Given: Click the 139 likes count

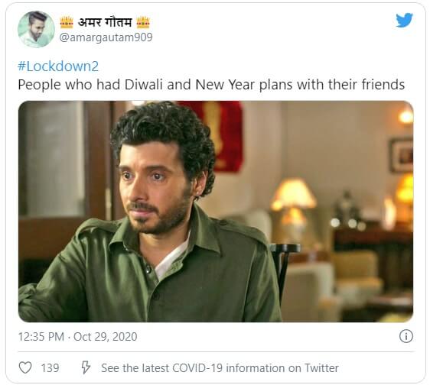Looking at the screenshot, I should click(x=50, y=367).
